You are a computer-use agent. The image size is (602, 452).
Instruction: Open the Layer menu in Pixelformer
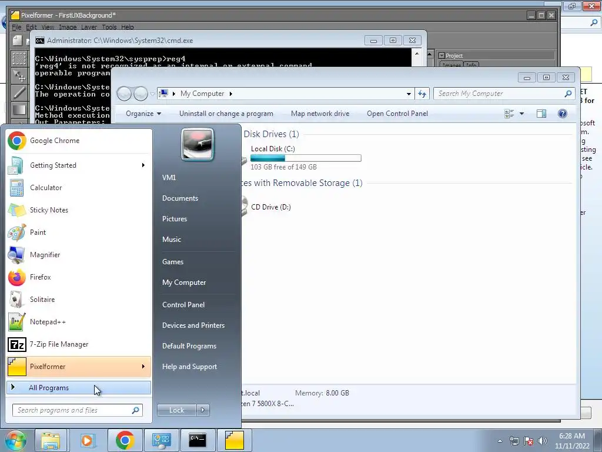click(x=89, y=27)
